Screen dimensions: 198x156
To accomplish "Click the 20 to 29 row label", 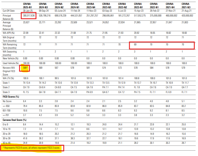I will click(7, 134).
